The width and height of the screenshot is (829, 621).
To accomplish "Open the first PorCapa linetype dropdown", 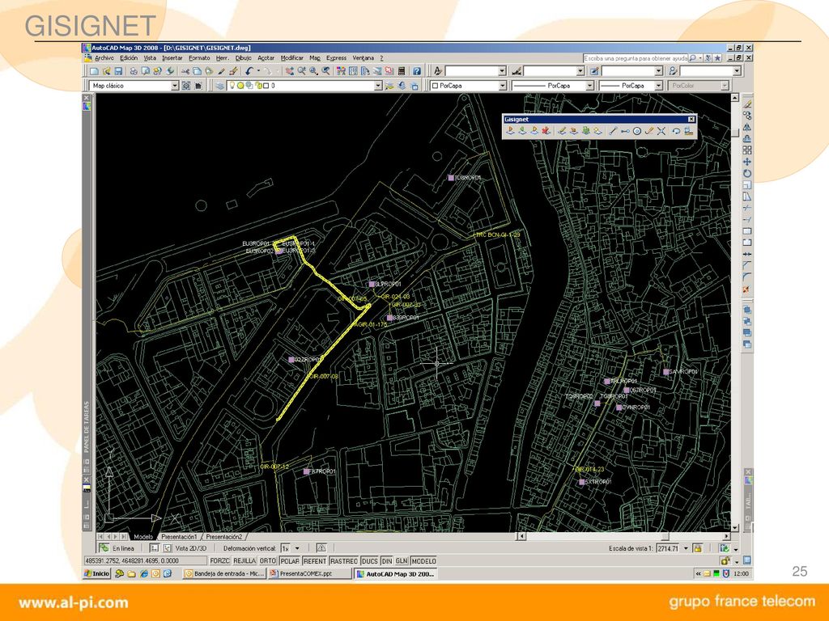I will click(589, 86).
